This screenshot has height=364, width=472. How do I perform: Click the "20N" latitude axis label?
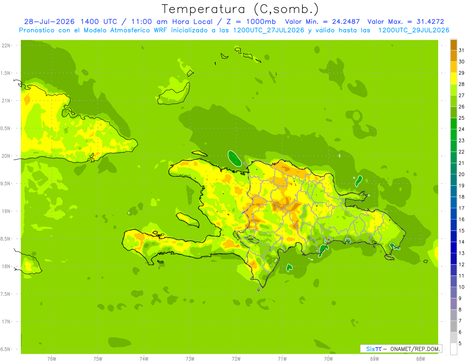pos(6,156)
